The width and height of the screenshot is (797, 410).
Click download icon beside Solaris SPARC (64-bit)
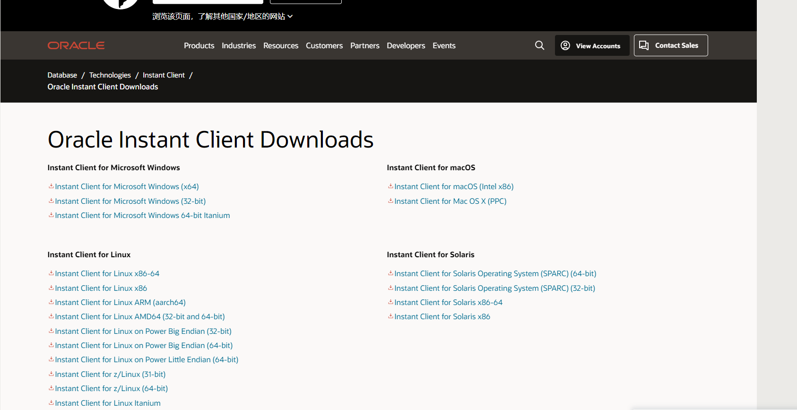click(390, 273)
